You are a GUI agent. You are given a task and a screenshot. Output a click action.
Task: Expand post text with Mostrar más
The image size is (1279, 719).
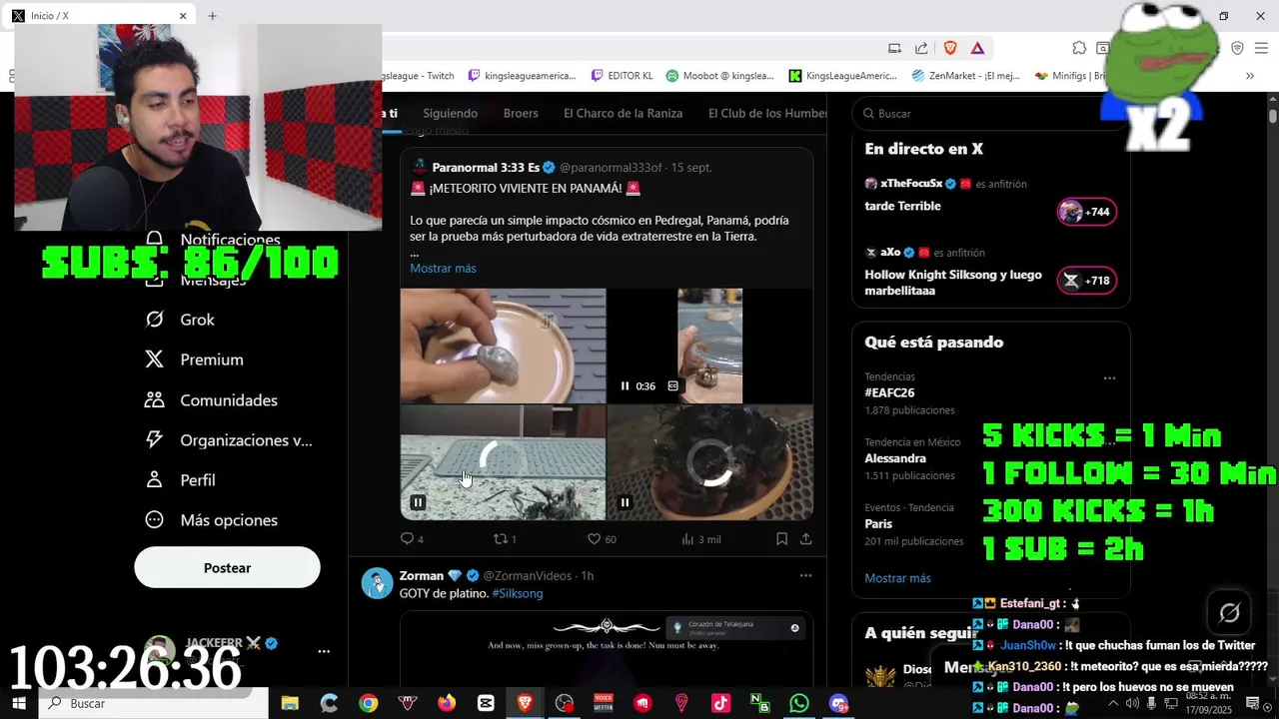coord(443,268)
